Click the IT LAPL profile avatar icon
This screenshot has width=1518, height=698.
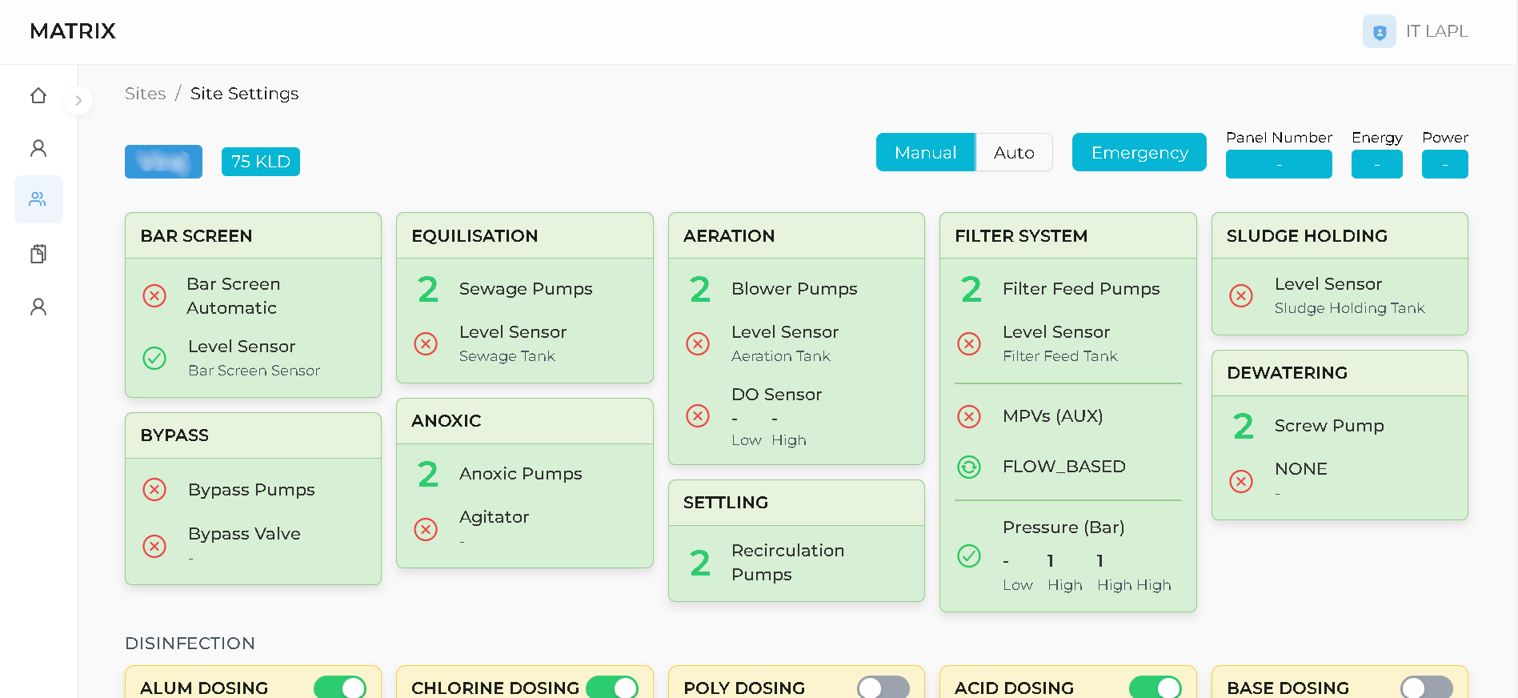1379,32
